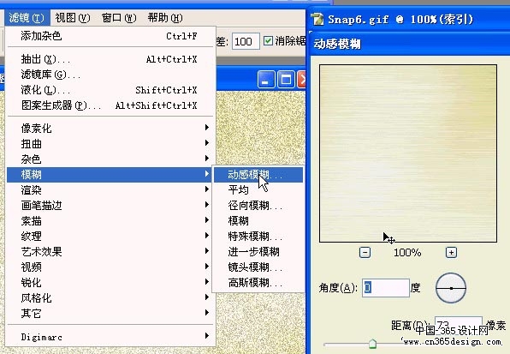Toggle the 消除锯齿 anti-alias checkbox
Screen dimensions: 510x354
268,41
